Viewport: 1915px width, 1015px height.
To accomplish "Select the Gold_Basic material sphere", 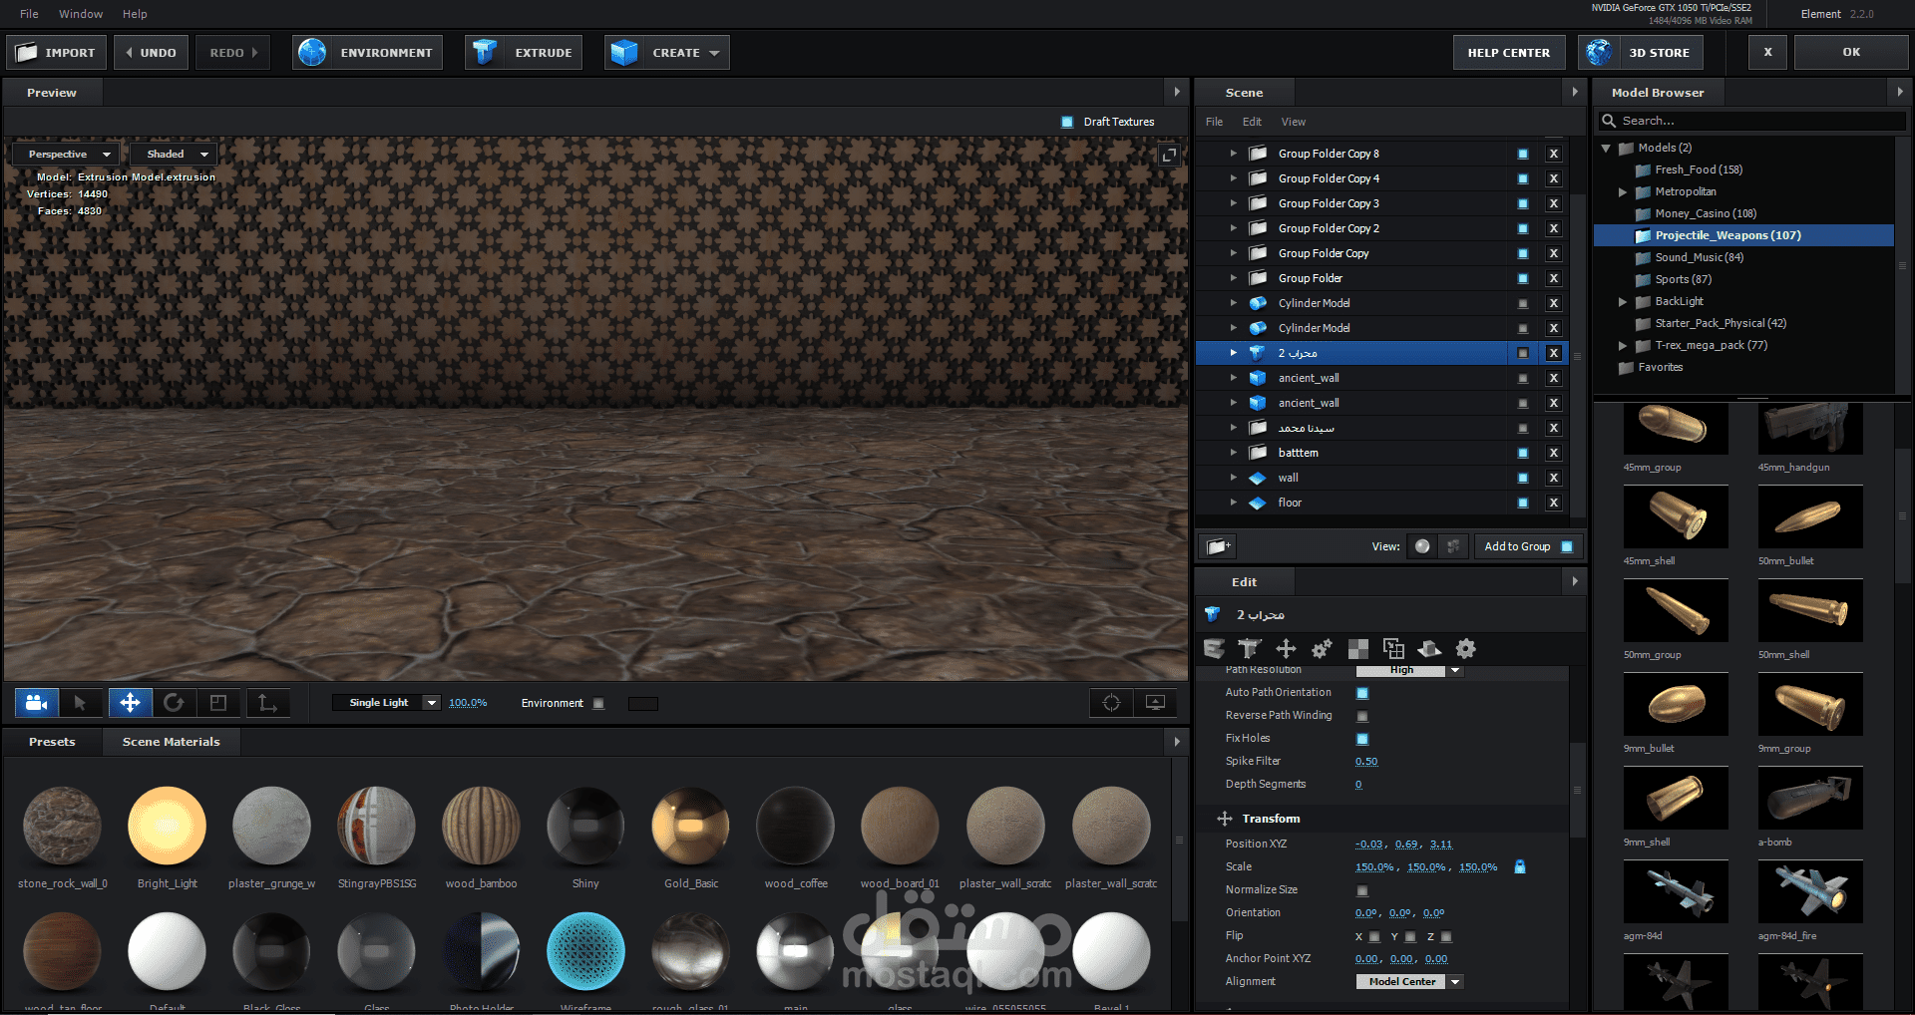I will [x=690, y=826].
